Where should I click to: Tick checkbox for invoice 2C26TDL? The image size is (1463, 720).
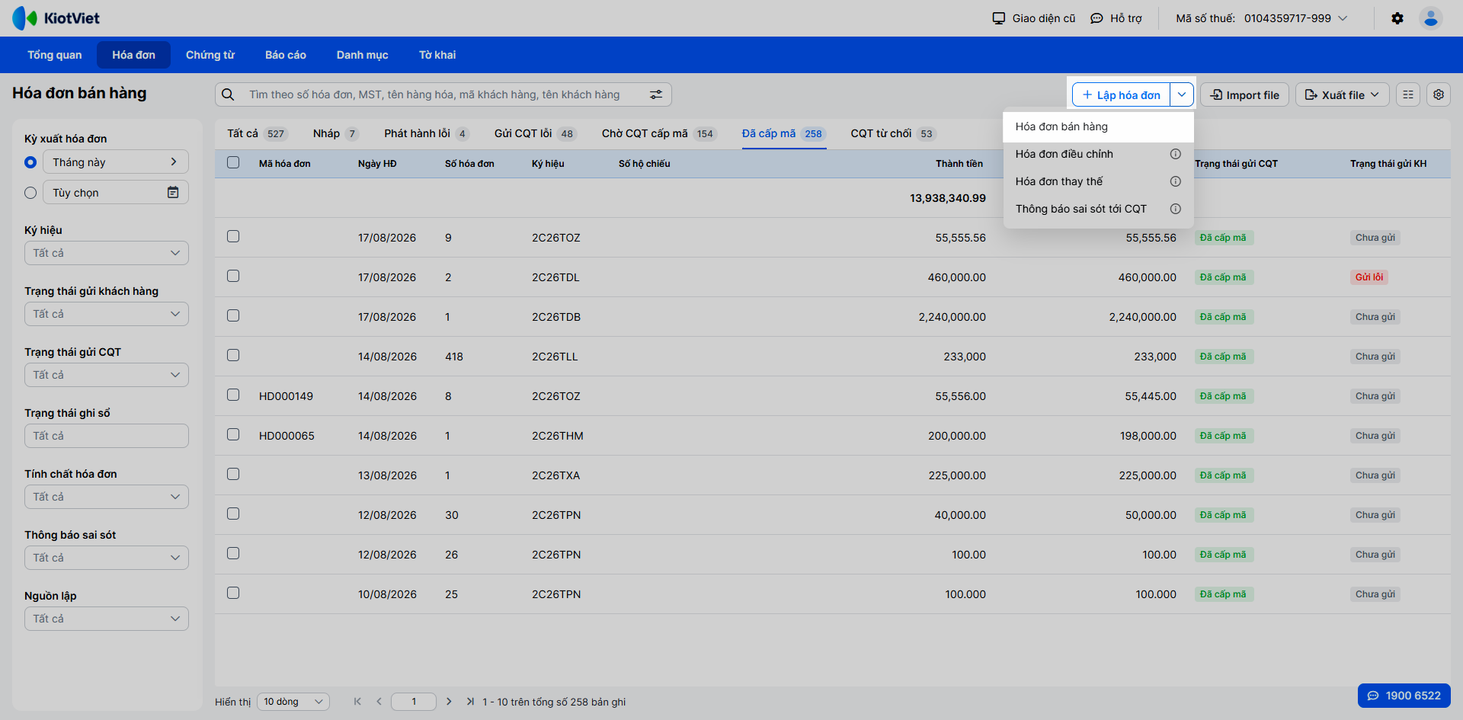233,276
